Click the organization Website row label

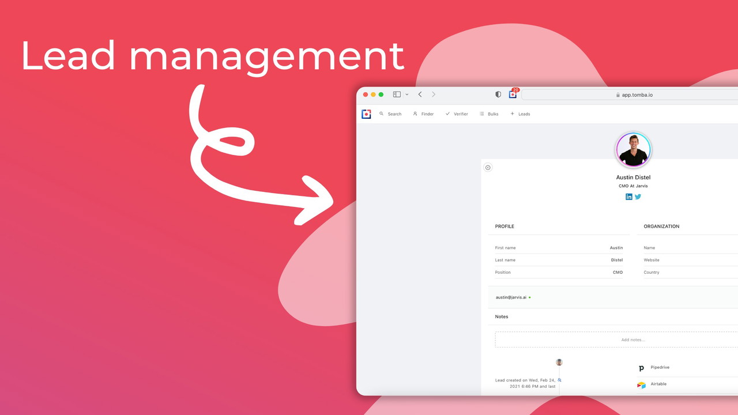[x=652, y=260]
